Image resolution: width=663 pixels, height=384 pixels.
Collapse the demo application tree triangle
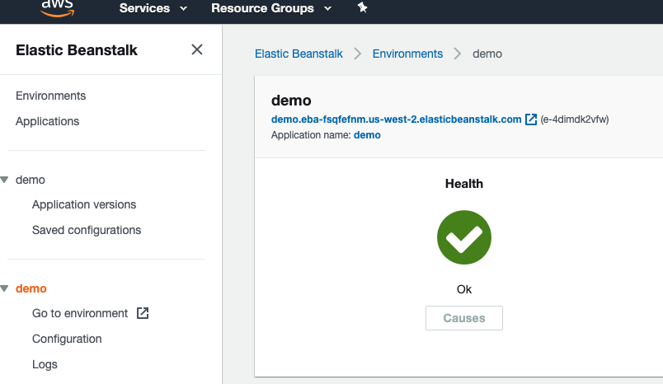[5, 180]
